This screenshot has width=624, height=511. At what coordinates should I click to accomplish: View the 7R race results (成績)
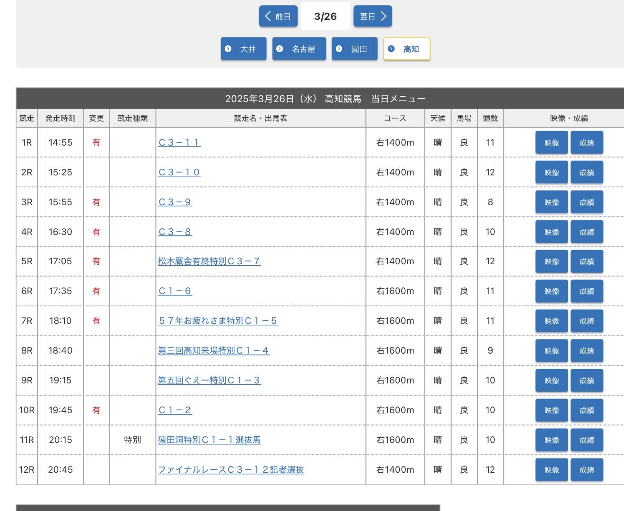(587, 320)
